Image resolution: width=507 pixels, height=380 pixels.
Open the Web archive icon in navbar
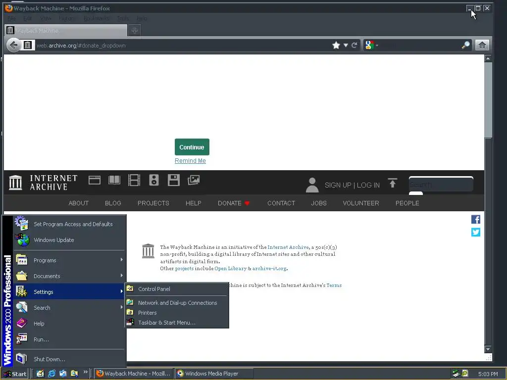pyautogui.click(x=95, y=180)
